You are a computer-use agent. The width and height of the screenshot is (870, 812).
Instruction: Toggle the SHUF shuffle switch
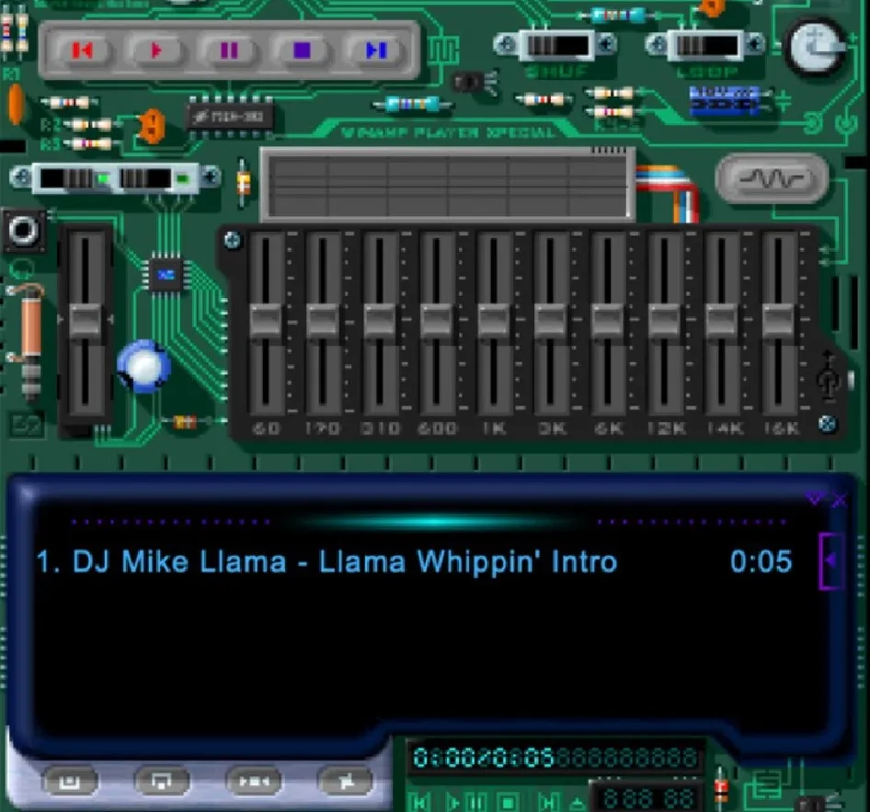tap(556, 44)
